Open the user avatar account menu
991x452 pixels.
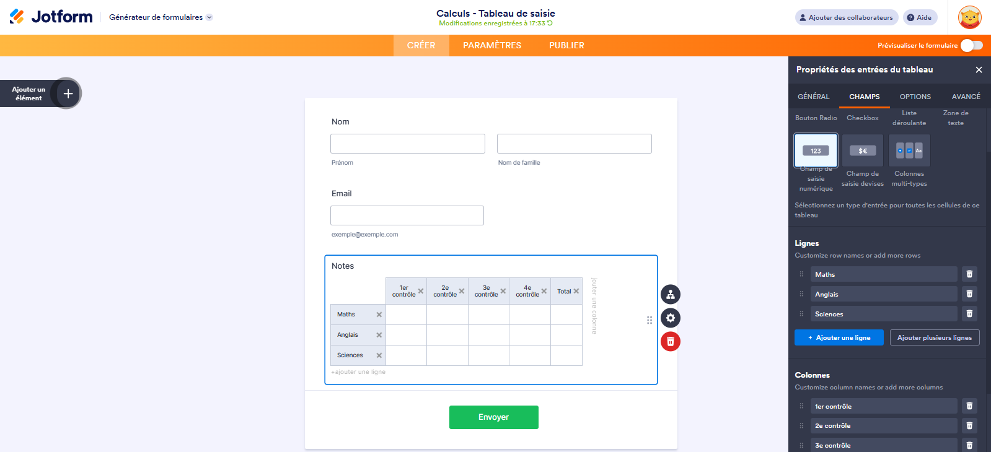point(969,17)
